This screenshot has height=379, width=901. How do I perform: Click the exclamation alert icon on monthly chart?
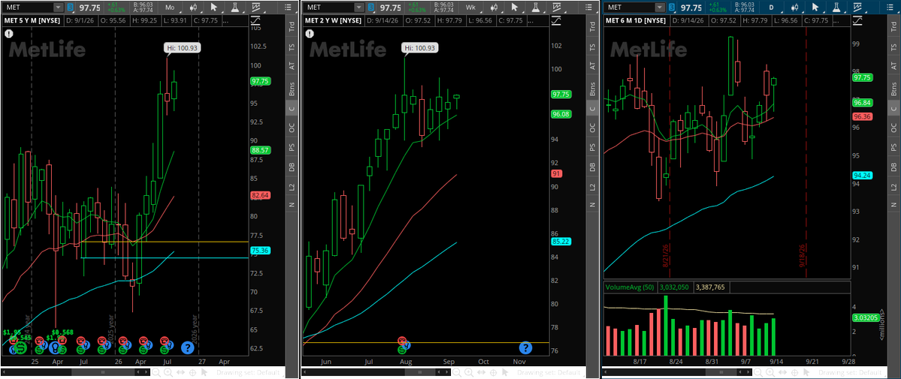click(9, 33)
